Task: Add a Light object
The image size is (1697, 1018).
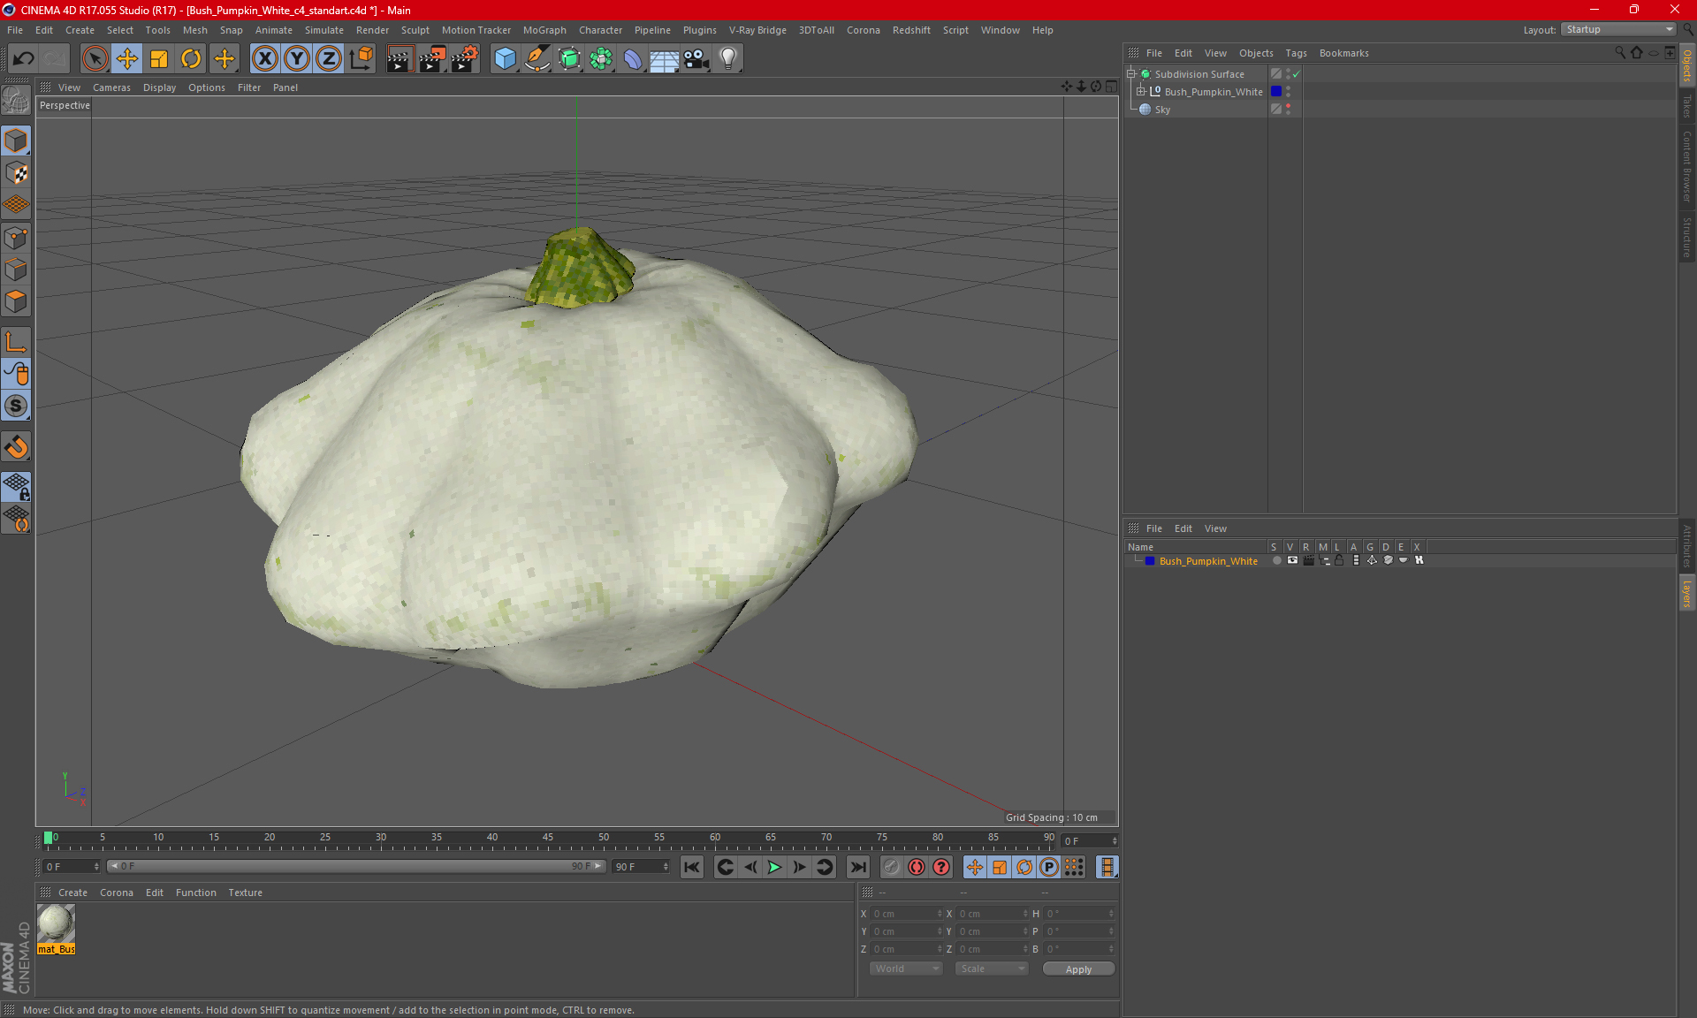Action: [728, 59]
